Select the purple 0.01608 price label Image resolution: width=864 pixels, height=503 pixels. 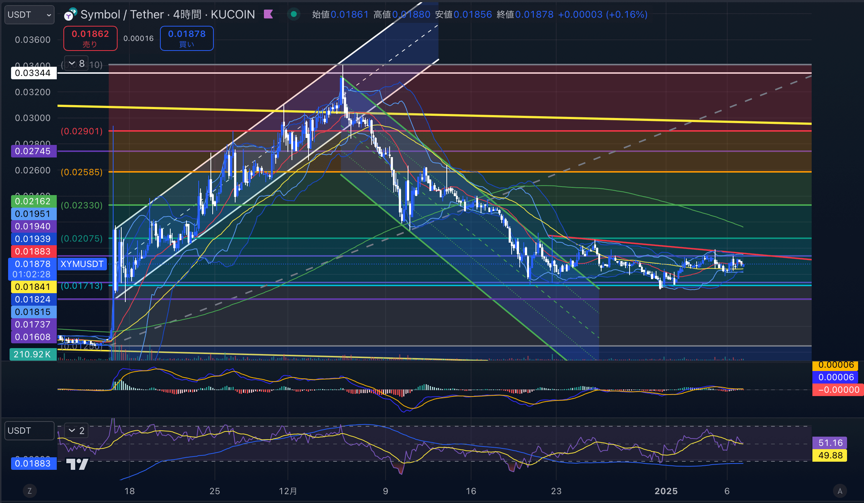click(34, 337)
